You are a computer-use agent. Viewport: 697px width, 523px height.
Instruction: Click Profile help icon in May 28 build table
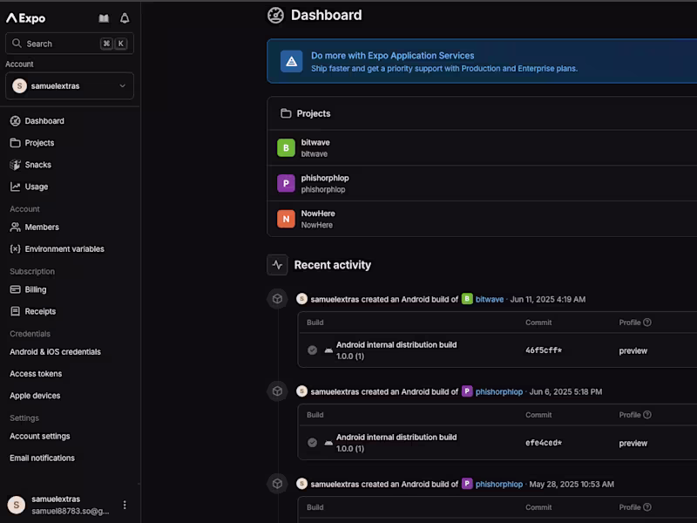[x=647, y=507]
